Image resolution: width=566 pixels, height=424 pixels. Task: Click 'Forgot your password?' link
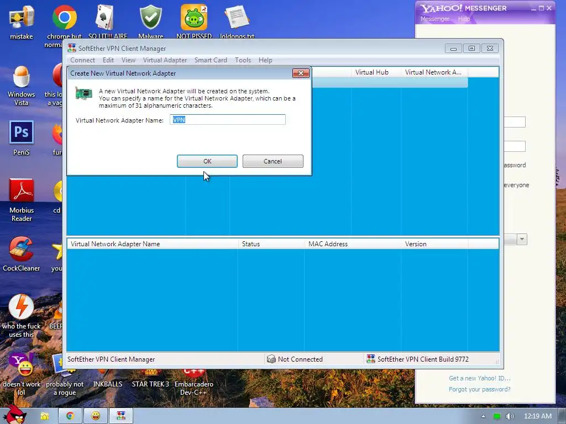point(479,389)
